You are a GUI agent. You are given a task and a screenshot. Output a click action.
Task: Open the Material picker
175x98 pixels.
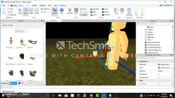pos(70,11)
